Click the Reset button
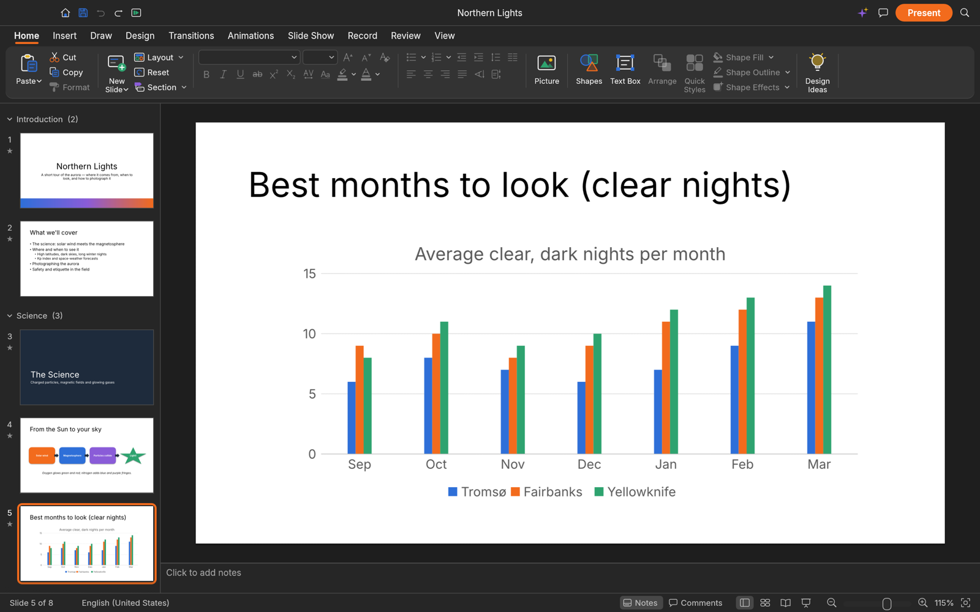The image size is (980, 612). [152, 72]
